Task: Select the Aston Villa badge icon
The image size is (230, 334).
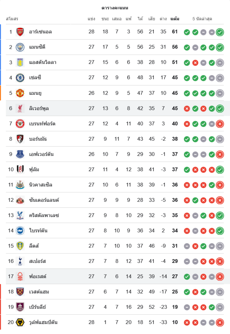Action: tap(20, 62)
